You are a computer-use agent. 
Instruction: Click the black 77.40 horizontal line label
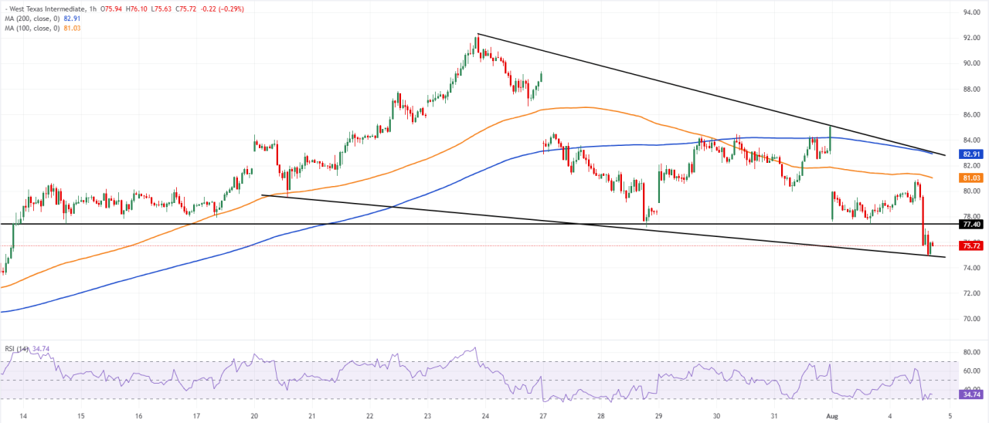(971, 224)
